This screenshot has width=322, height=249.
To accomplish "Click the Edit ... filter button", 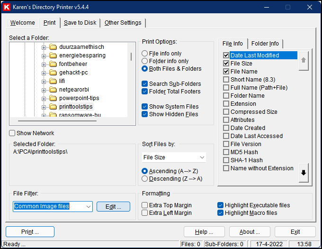I will (113, 206).
